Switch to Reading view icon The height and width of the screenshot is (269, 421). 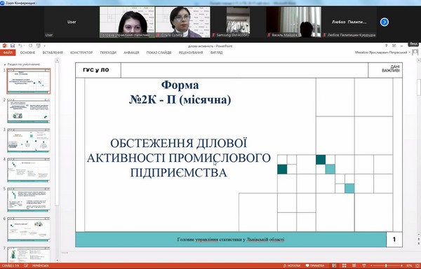(x=354, y=265)
